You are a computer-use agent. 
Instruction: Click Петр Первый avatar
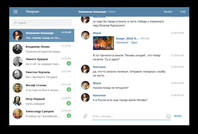click(x=17, y=101)
